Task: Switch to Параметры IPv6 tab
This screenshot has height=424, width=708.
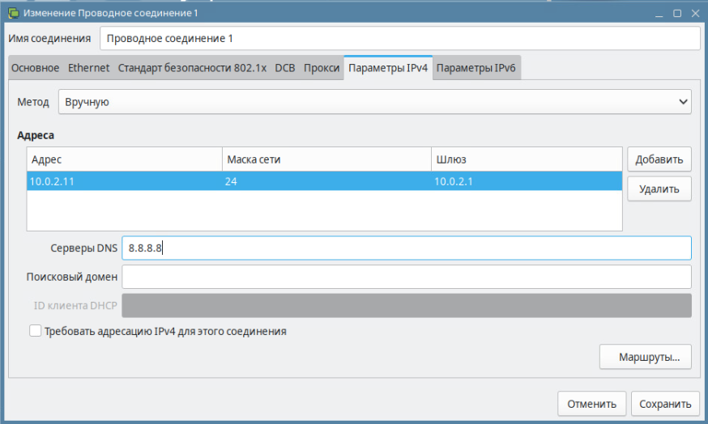Action: (x=476, y=68)
